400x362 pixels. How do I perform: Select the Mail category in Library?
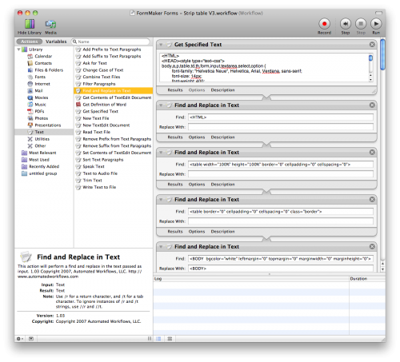[x=38, y=91]
